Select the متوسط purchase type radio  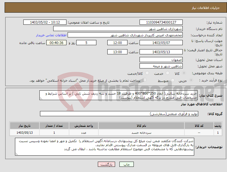point(173,80)
